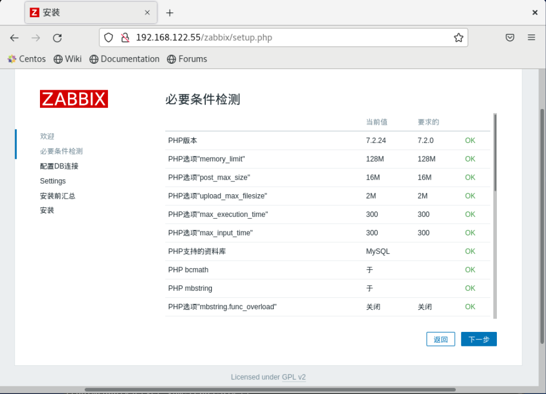This screenshot has width=546, height=394.
Task: Open the Centos bookmark
Action: point(27,59)
